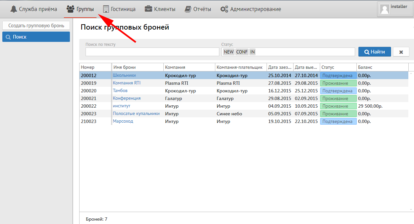This screenshot has height=224, width=414.
Task: Click the people icon for Группы
Action: (70, 9)
